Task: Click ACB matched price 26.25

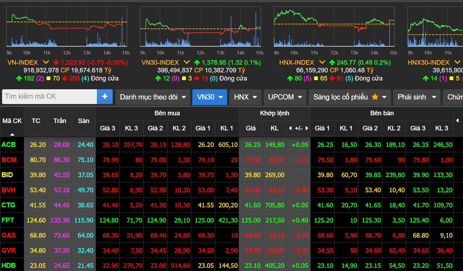Action: coord(253,144)
